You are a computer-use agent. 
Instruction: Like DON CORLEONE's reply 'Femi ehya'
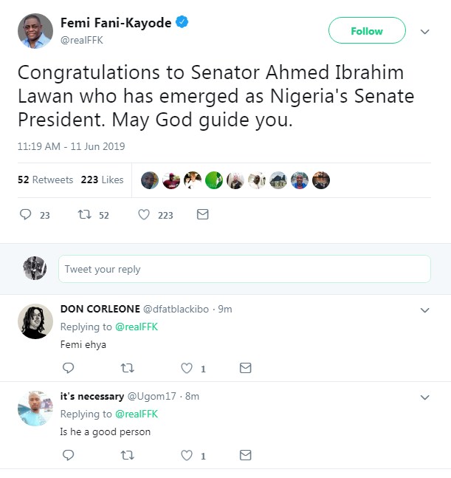[x=187, y=368]
